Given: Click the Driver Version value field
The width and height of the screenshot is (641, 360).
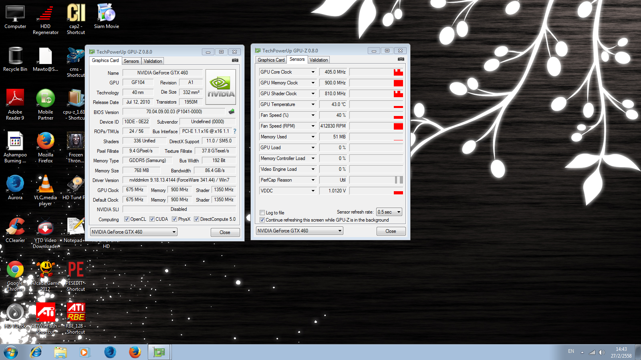Looking at the screenshot, I should point(179,180).
